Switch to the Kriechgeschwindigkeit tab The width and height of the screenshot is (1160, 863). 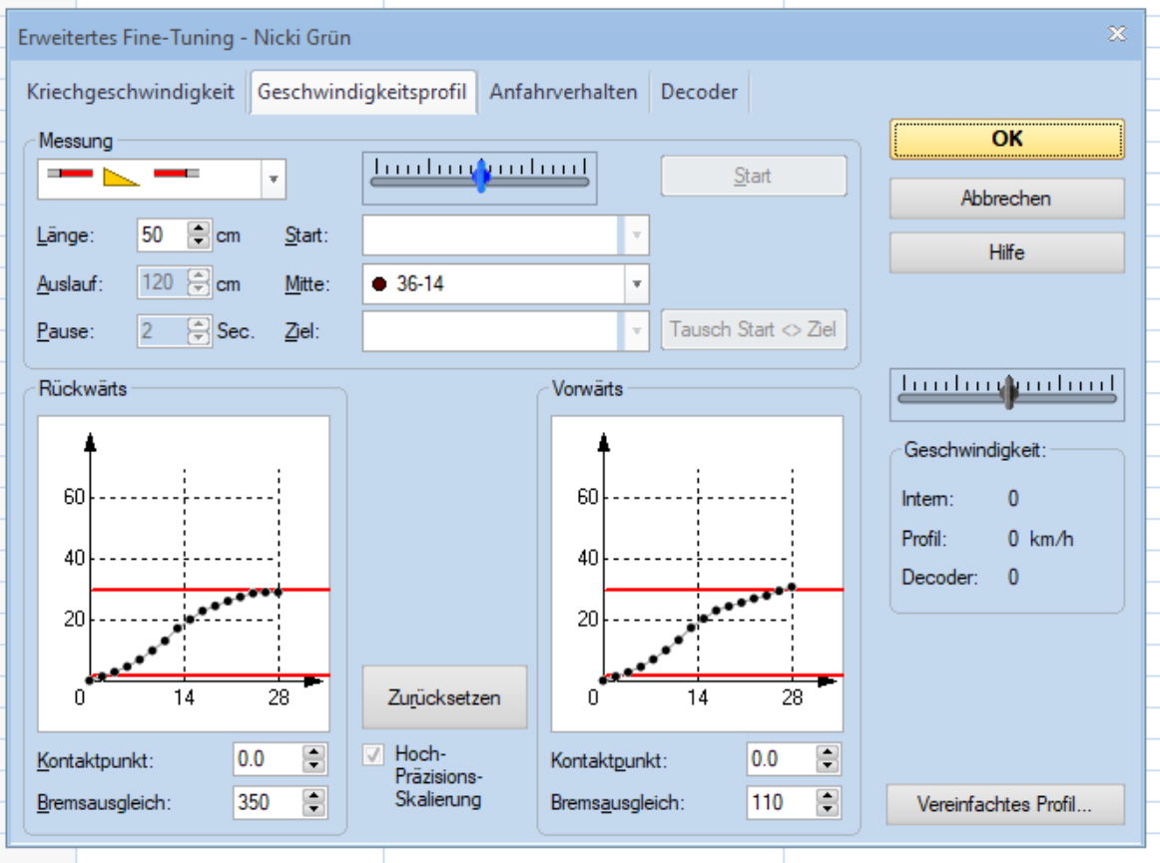click(x=131, y=92)
